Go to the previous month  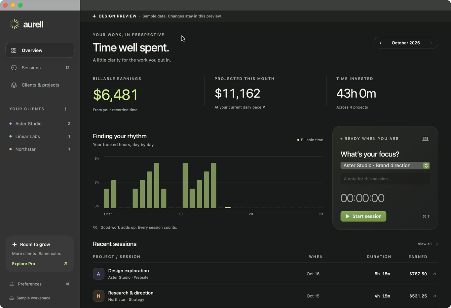coord(381,43)
